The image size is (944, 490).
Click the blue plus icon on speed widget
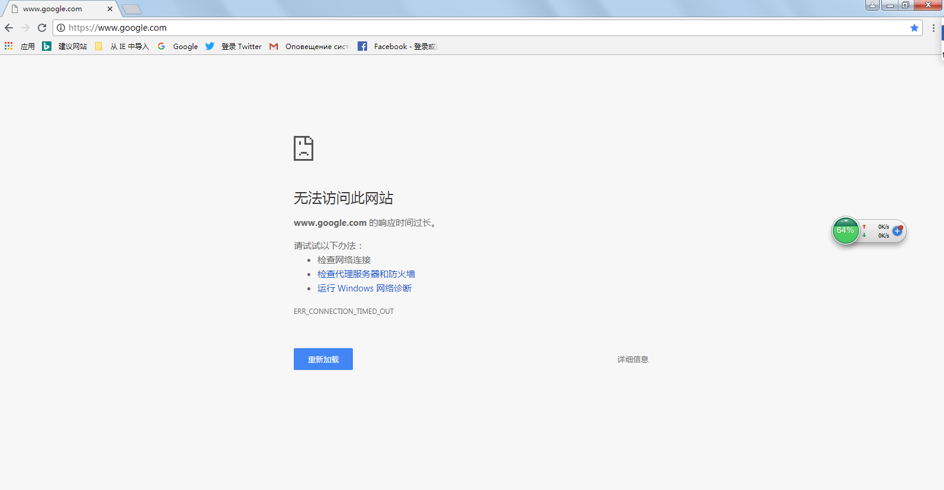(897, 231)
